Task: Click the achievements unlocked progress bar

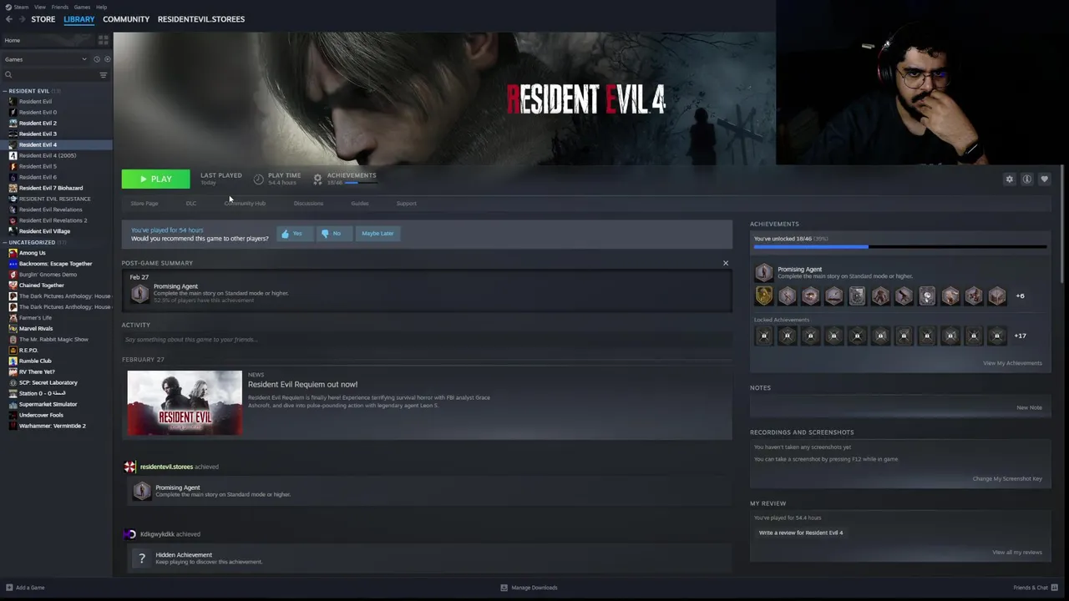Action: coord(900,247)
